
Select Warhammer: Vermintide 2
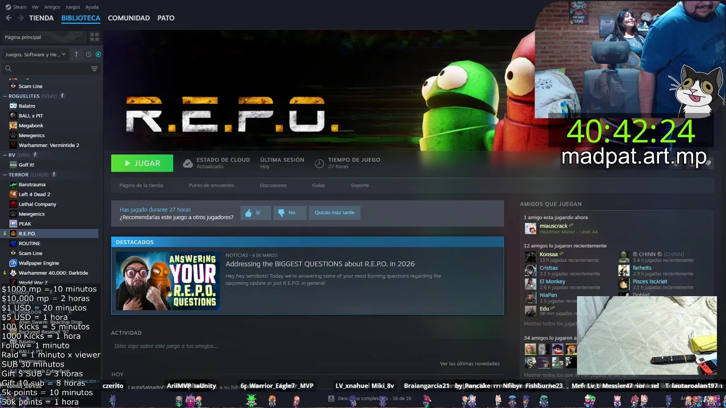click(x=49, y=145)
